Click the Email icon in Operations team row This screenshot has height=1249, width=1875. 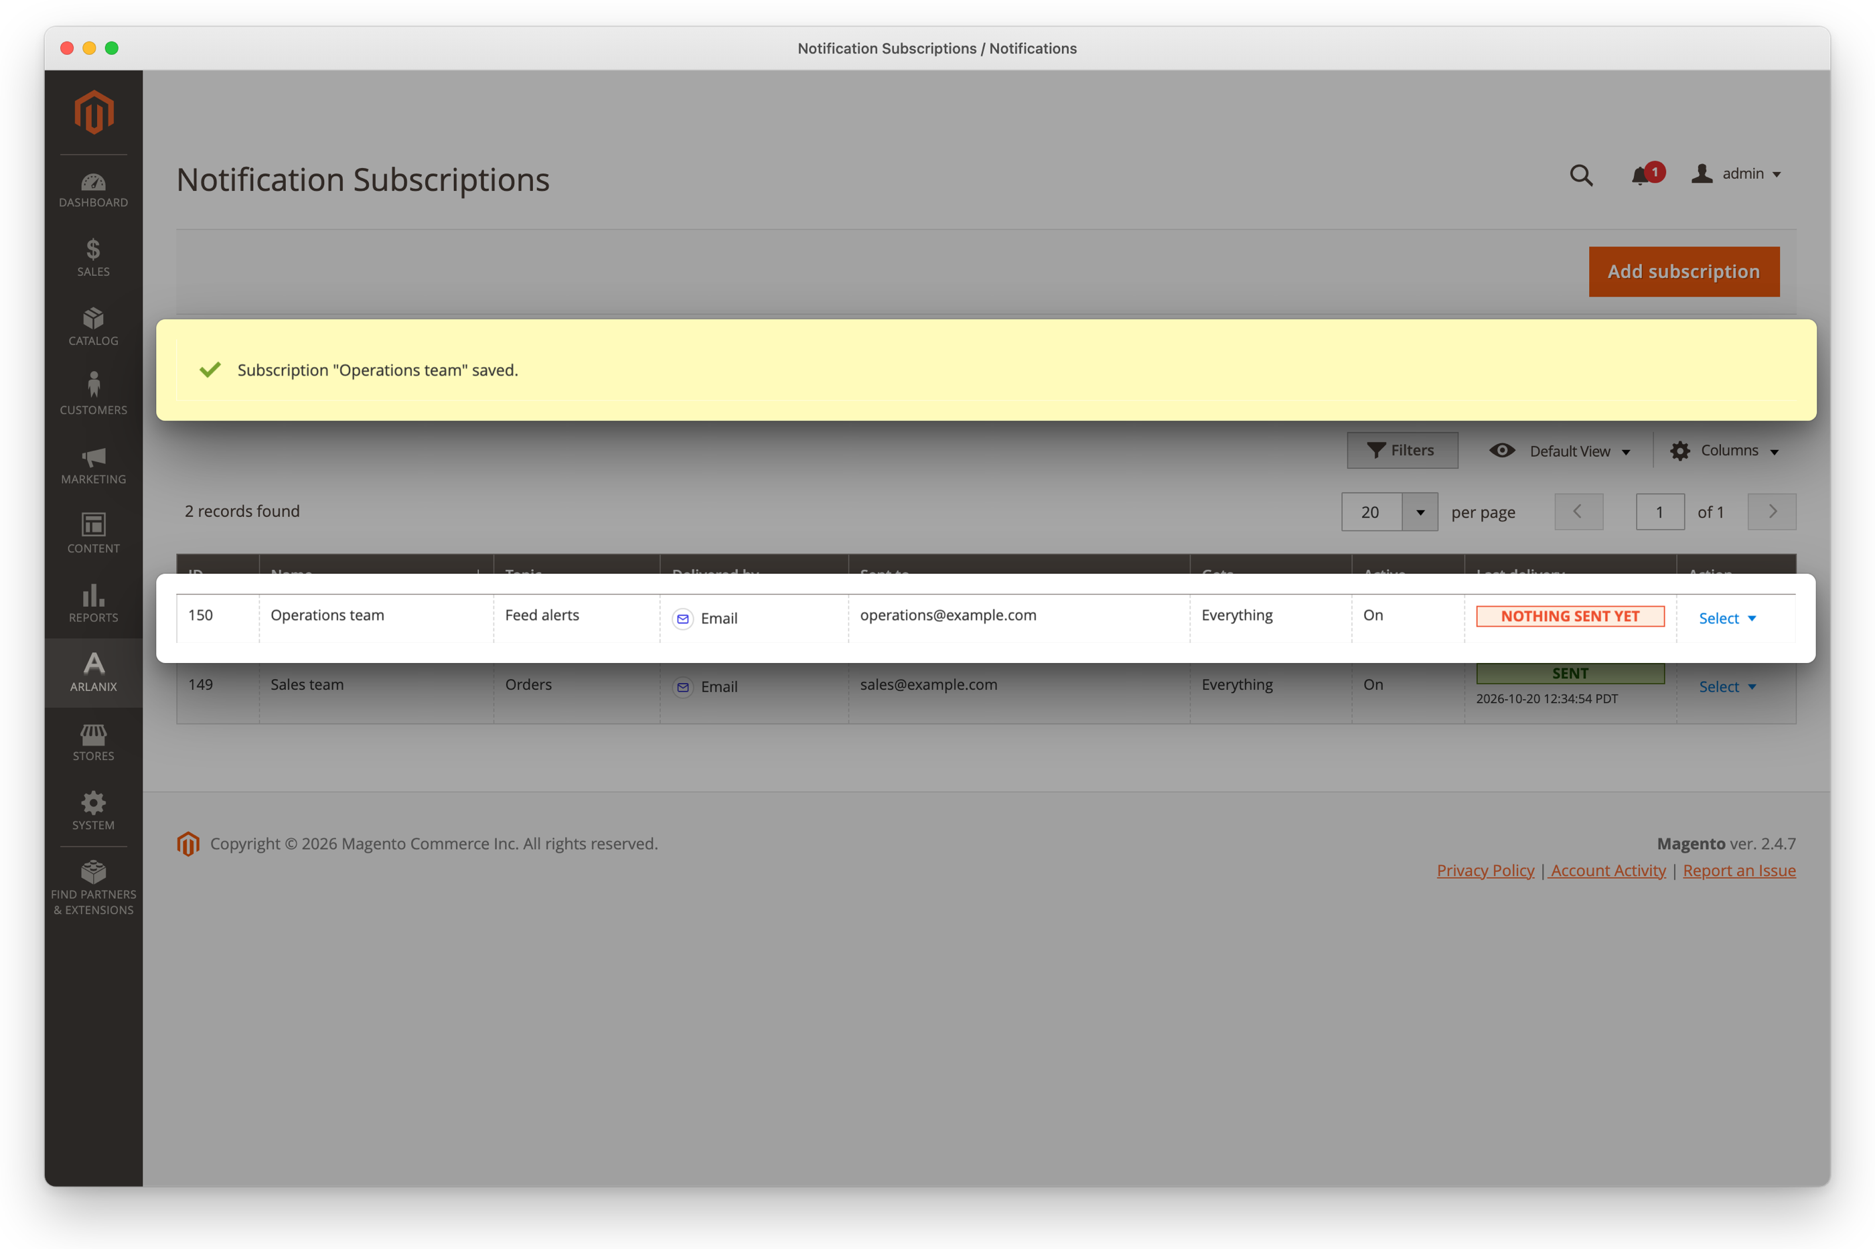click(682, 619)
